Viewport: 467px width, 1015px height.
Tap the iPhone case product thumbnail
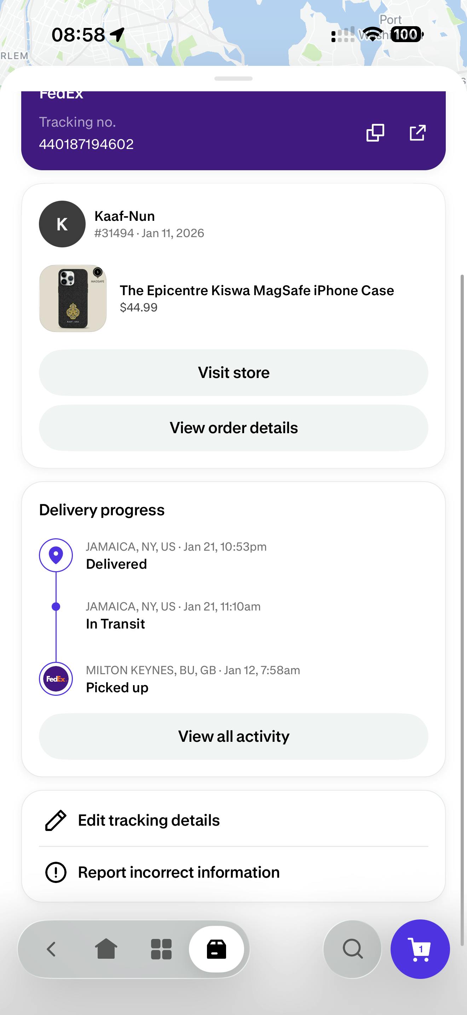point(73,298)
